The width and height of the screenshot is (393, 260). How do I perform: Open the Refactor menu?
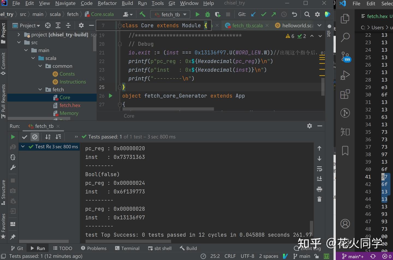tap(107, 3)
